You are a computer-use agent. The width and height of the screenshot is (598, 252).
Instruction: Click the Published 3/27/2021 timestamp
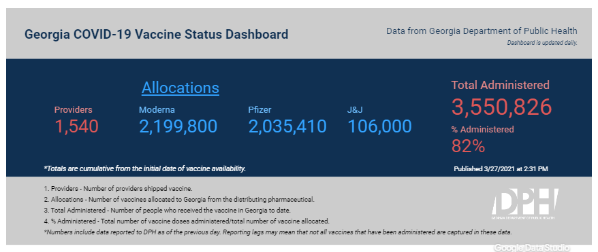tap(501, 169)
